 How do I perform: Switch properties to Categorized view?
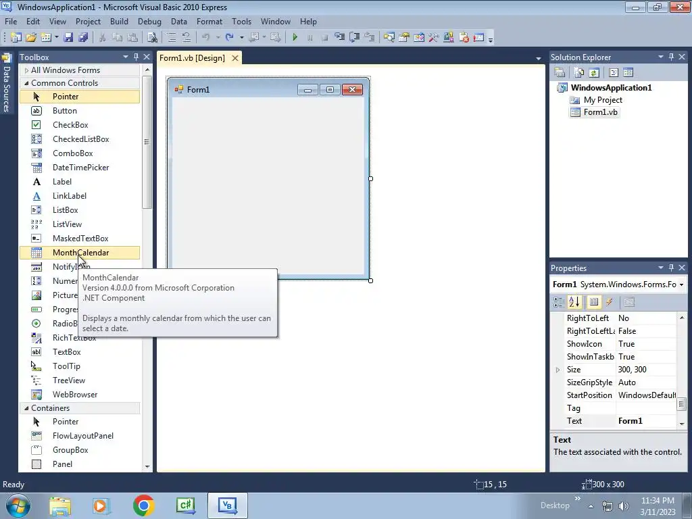point(559,302)
